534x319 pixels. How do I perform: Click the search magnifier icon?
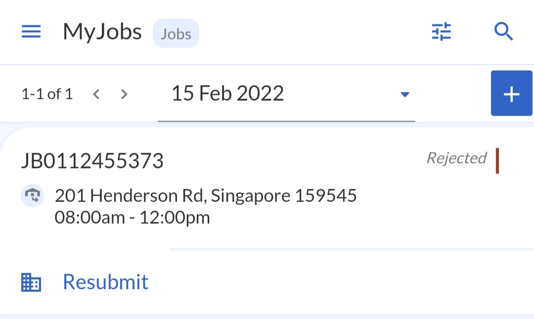[503, 32]
